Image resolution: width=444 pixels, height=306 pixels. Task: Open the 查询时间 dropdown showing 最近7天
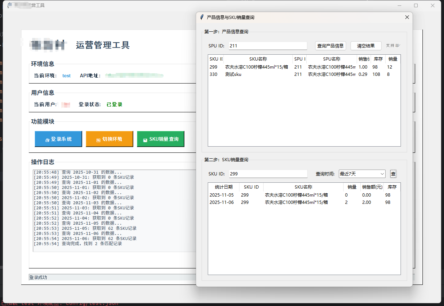(x=362, y=174)
